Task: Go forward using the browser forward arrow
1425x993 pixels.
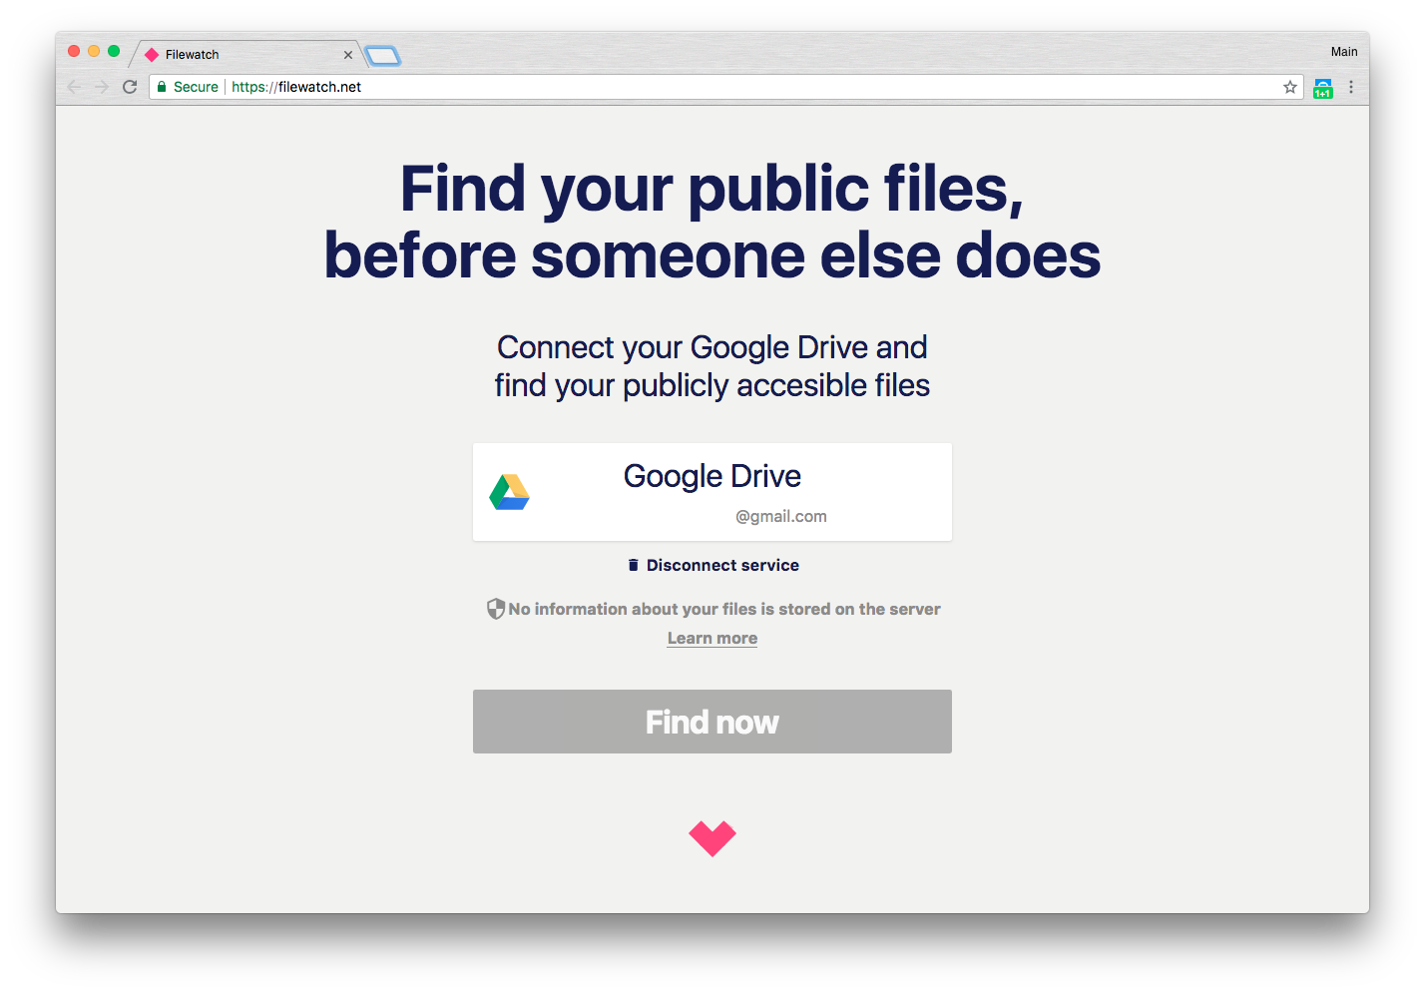Action: tap(102, 87)
